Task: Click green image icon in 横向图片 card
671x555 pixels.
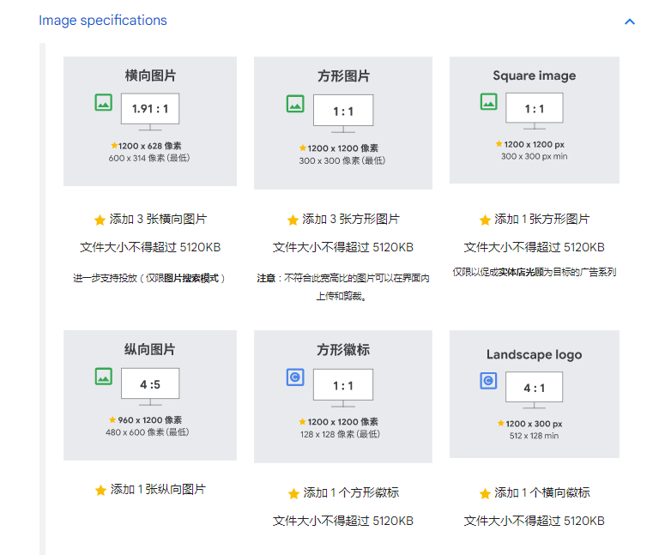Action: coord(104,103)
